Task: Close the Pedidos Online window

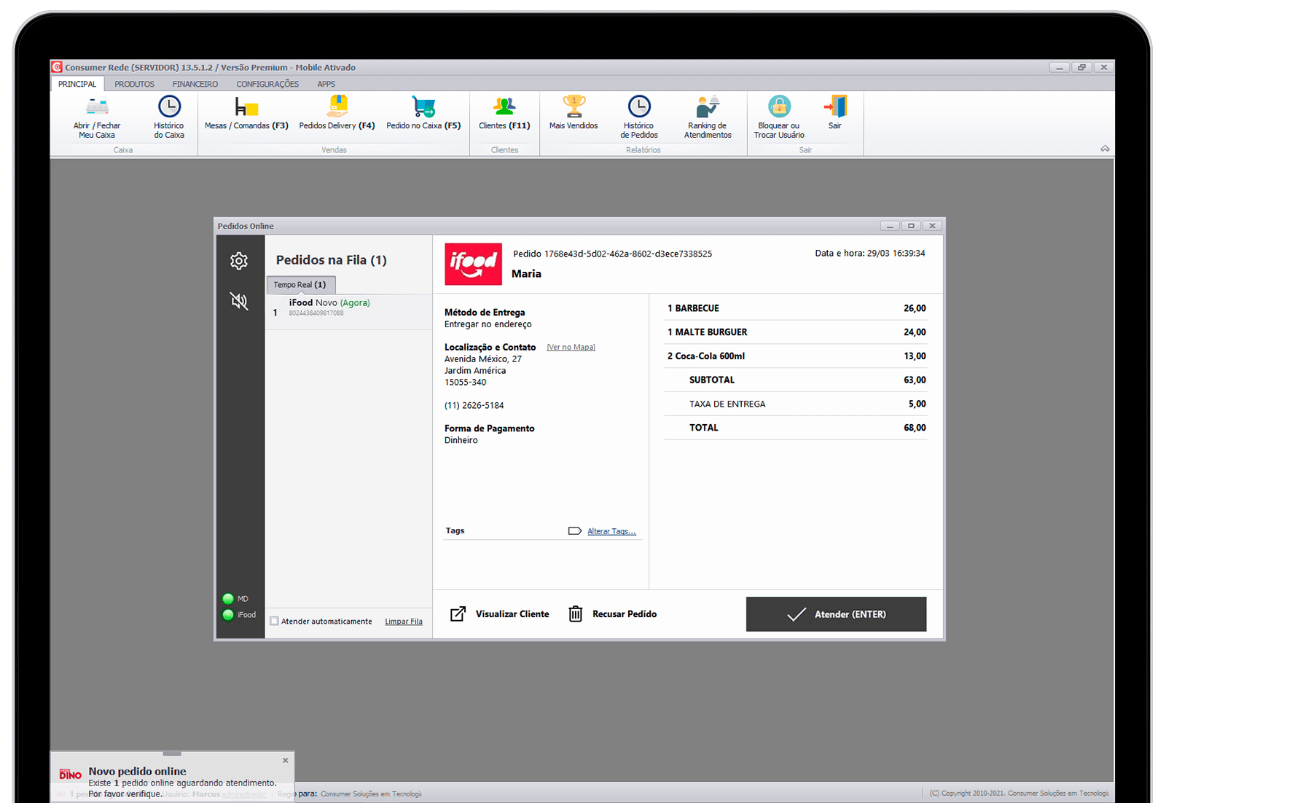Action: pos(932,226)
